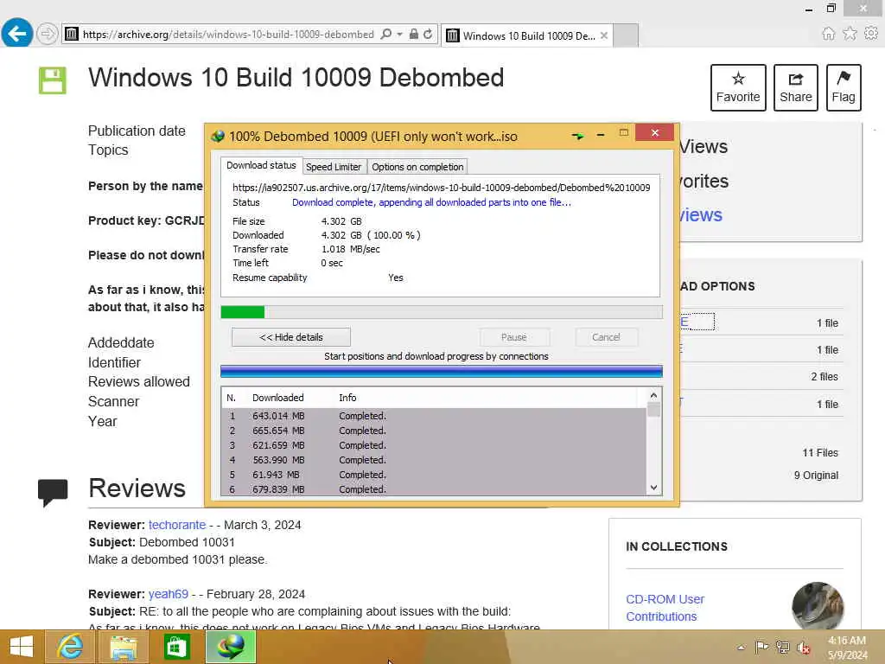Click the Info column header
Image resolution: width=885 pixels, height=664 pixels.
[x=347, y=398]
